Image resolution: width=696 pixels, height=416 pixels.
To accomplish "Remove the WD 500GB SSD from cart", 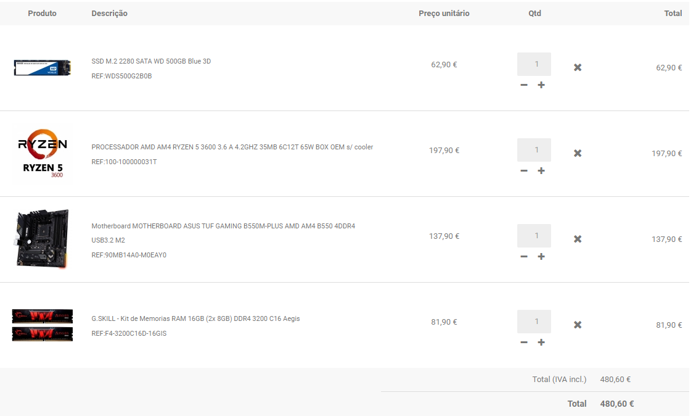I will [x=578, y=67].
